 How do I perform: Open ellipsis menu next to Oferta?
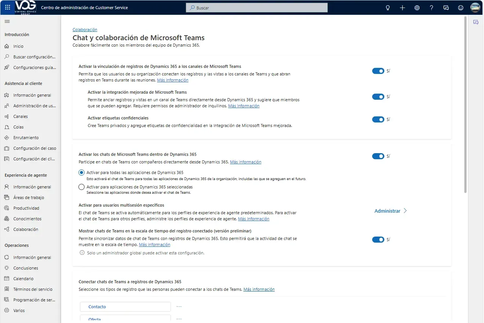point(179,319)
